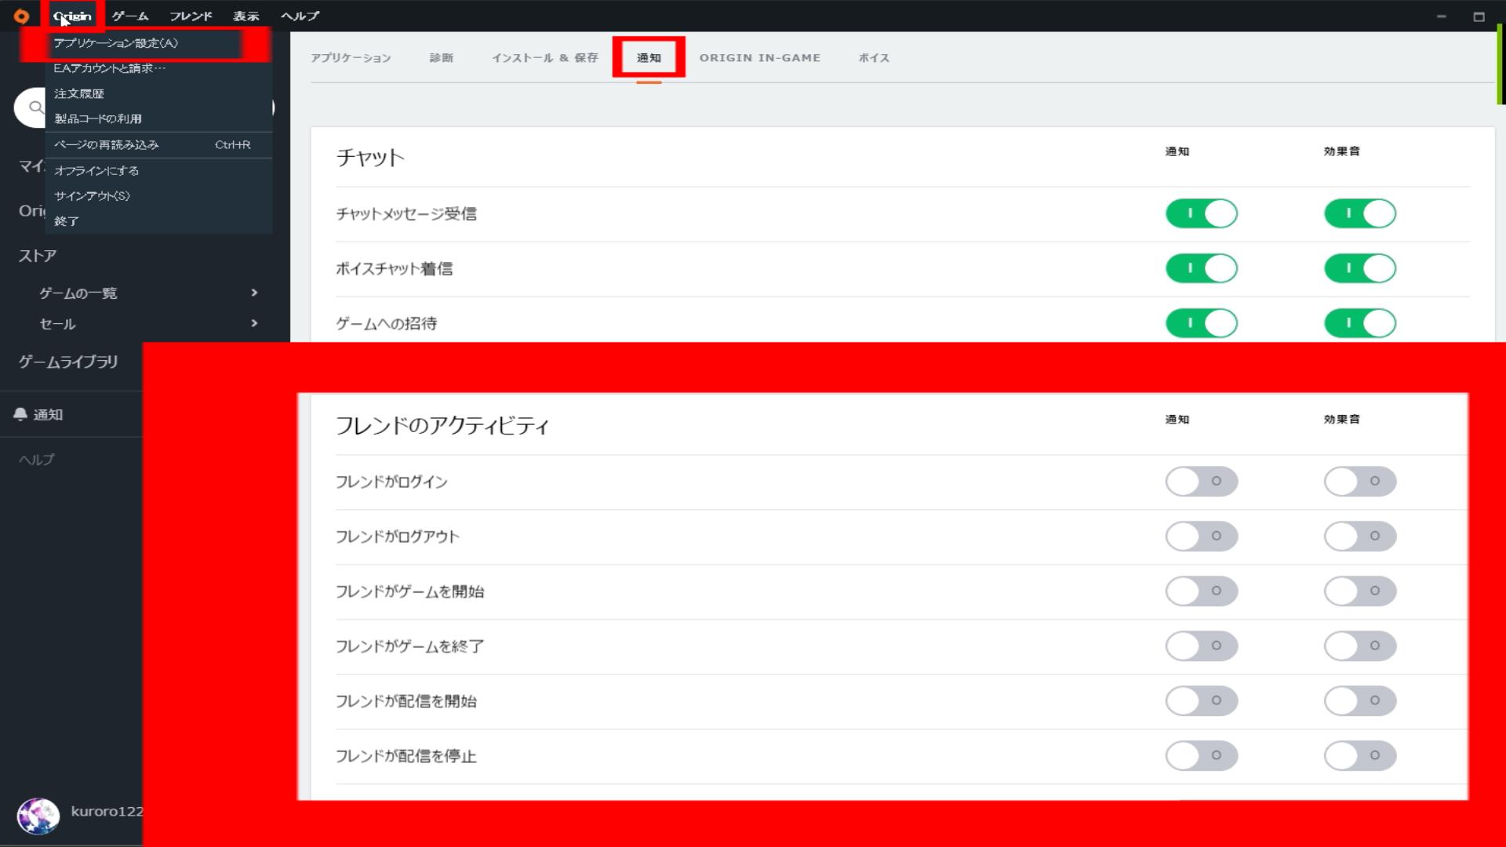1506x847 pixels.
Task: Enable フレンドがゲームを終了 sound effect switch
Action: coord(1360,646)
